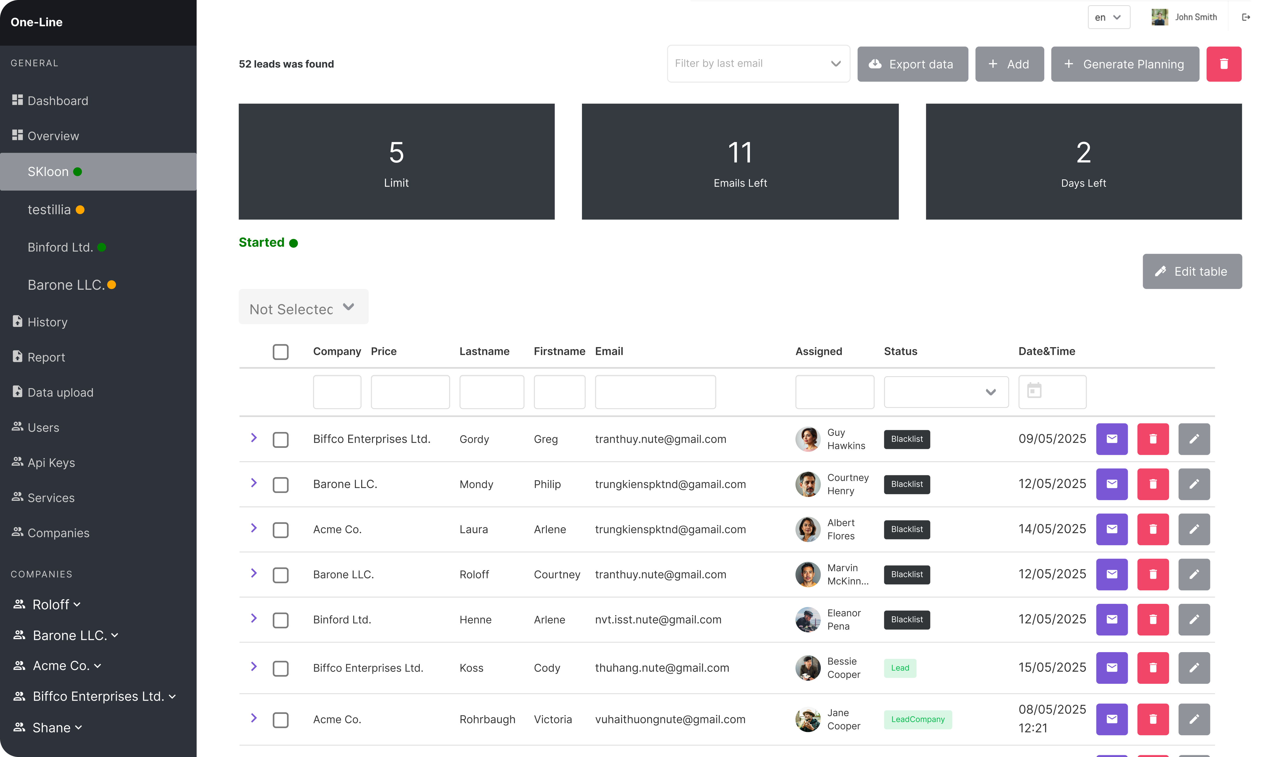Viewport: 1264px width, 757px height.
Task: Toggle the select-all header checkbox
Action: coord(280,352)
